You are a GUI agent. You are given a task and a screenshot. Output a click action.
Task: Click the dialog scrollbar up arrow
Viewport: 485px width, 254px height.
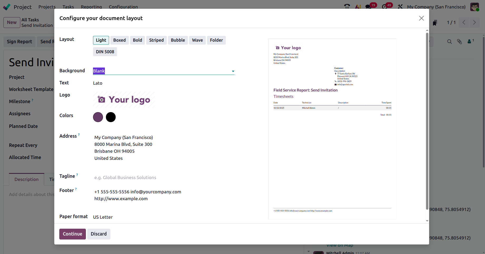click(x=427, y=30)
